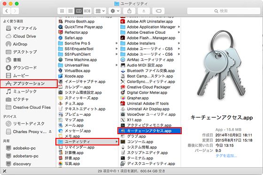The image size is (263, 175).
Task: Click the タグを追加 link
Action: [x=226, y=156]
